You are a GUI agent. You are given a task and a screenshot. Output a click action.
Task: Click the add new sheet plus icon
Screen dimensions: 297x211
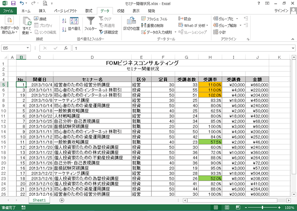pyautogui.click(x=62, y=200)
